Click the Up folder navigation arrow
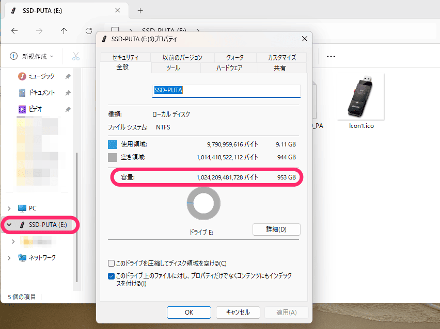The image size is (440, 329). (63, 31)
